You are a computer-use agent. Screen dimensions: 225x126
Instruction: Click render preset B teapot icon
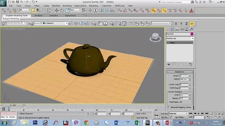(x=142, y=23)
